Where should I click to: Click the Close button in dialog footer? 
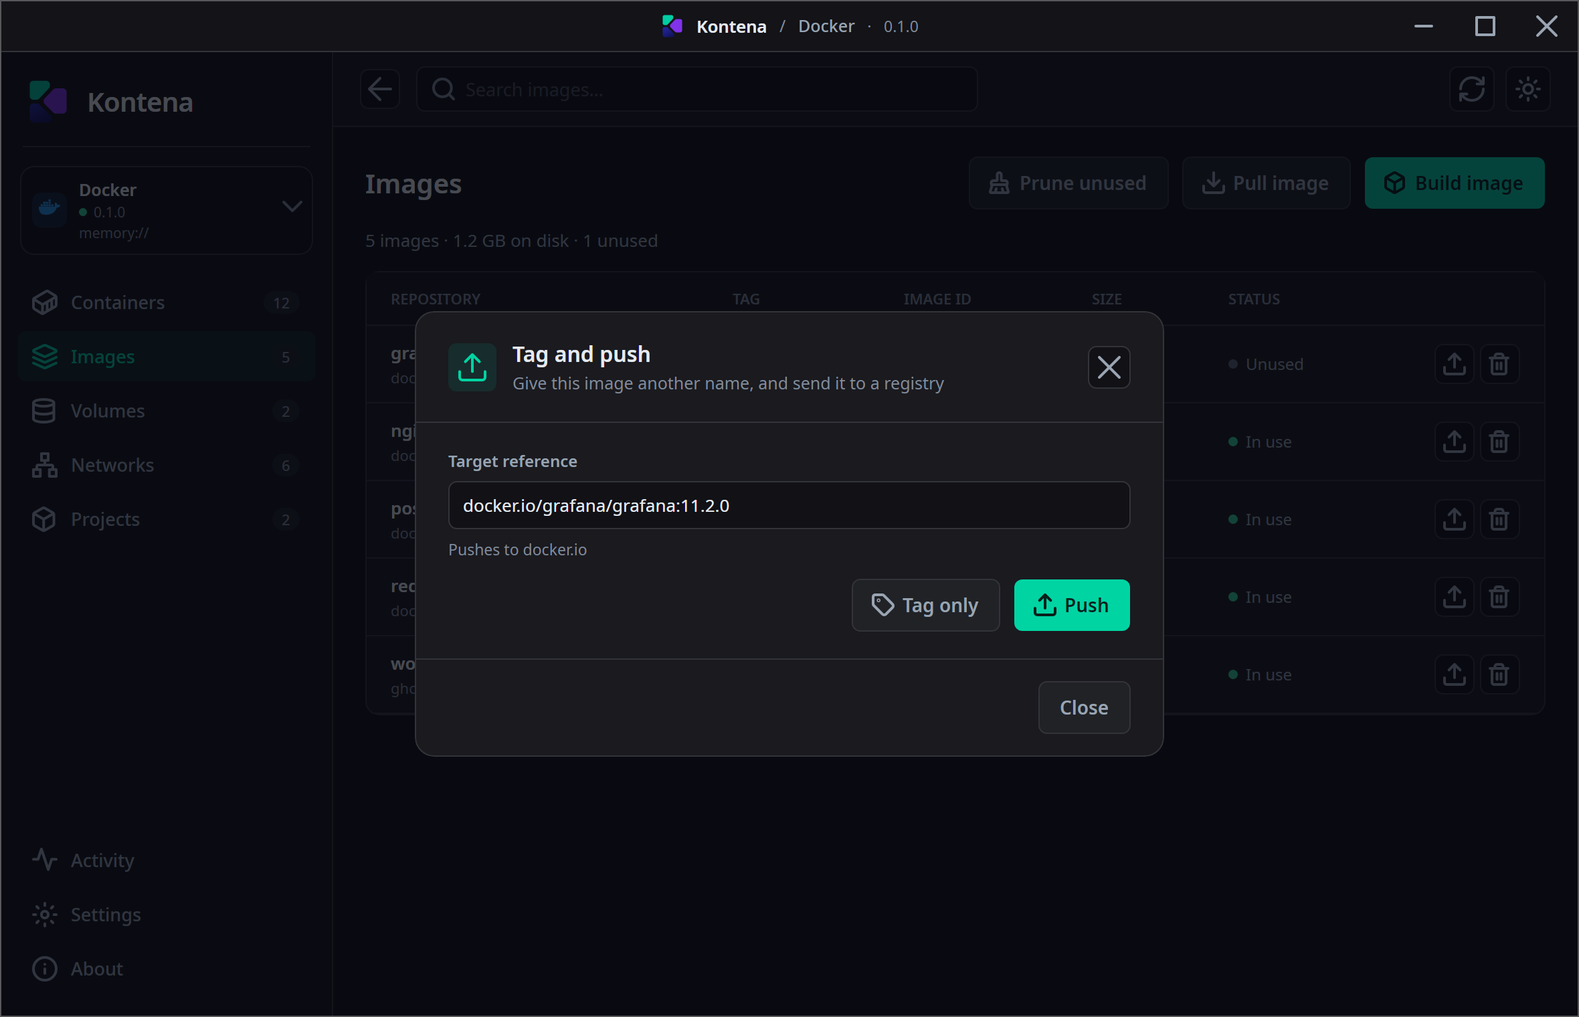1083,707
